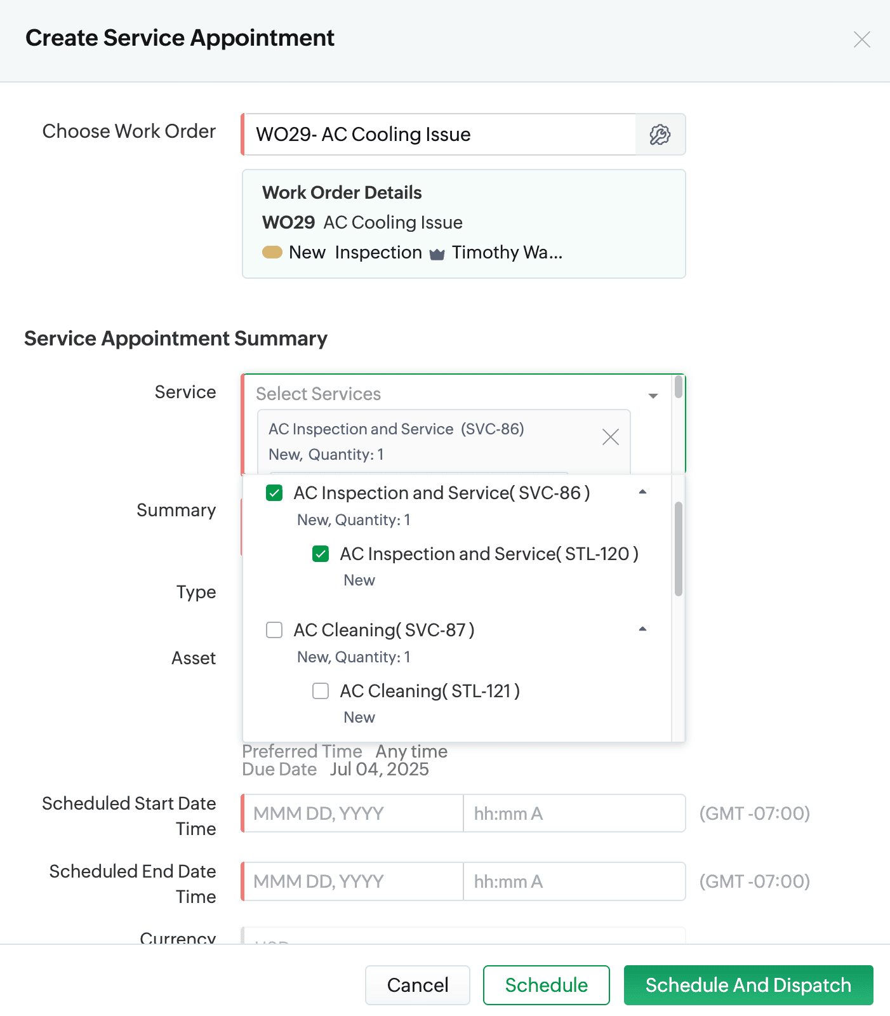Focus the Scheduled Start date field
Viewport: 890px width, 1016px height.
point(353,813)
